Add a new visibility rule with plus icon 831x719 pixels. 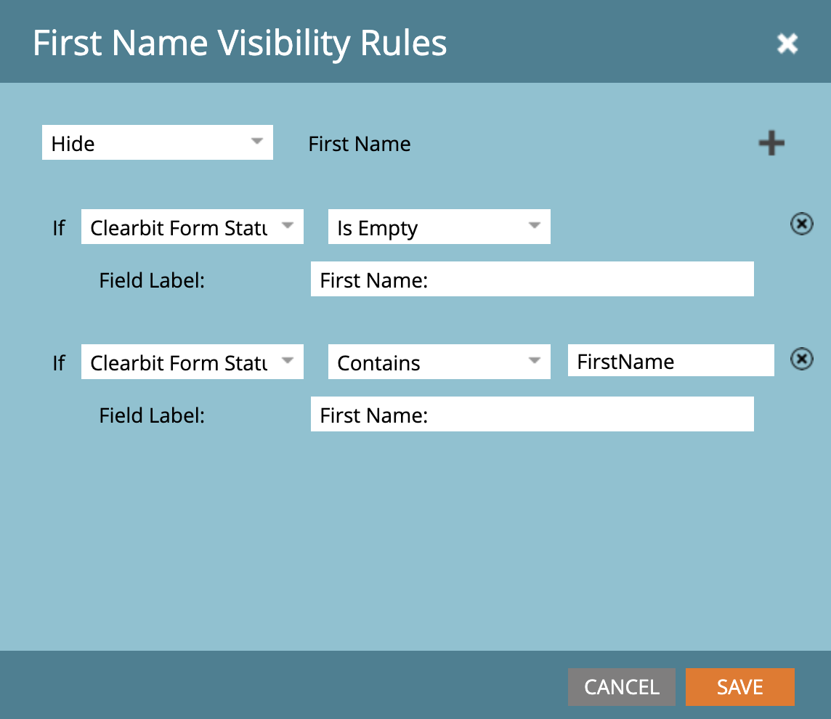coord(771,144)
